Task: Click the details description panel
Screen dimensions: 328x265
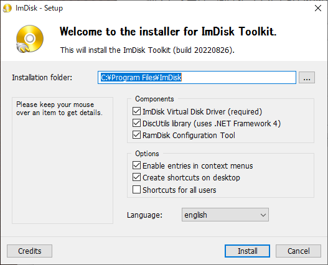Action: pos(62,160)
